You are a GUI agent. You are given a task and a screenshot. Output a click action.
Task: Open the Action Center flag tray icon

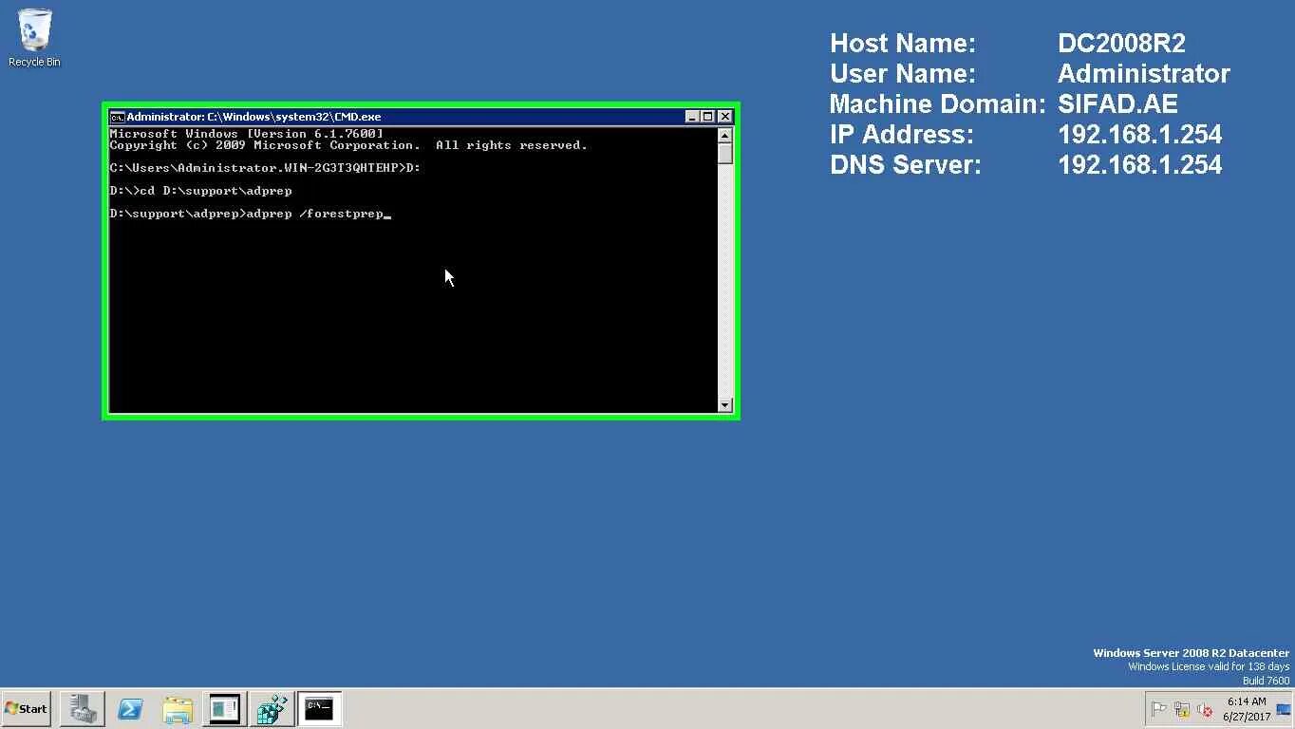click(x=1159, y=709)
